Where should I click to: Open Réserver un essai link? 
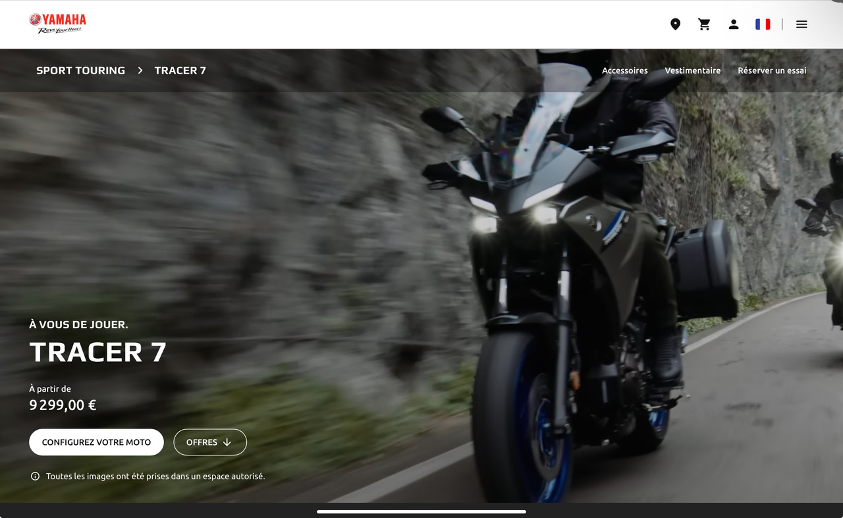[772, 70]
